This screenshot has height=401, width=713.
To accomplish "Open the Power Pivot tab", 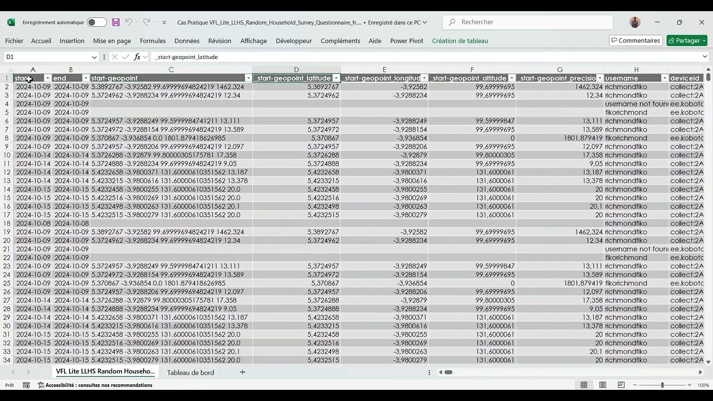I will pyautogui.click(x=407, y=41).
